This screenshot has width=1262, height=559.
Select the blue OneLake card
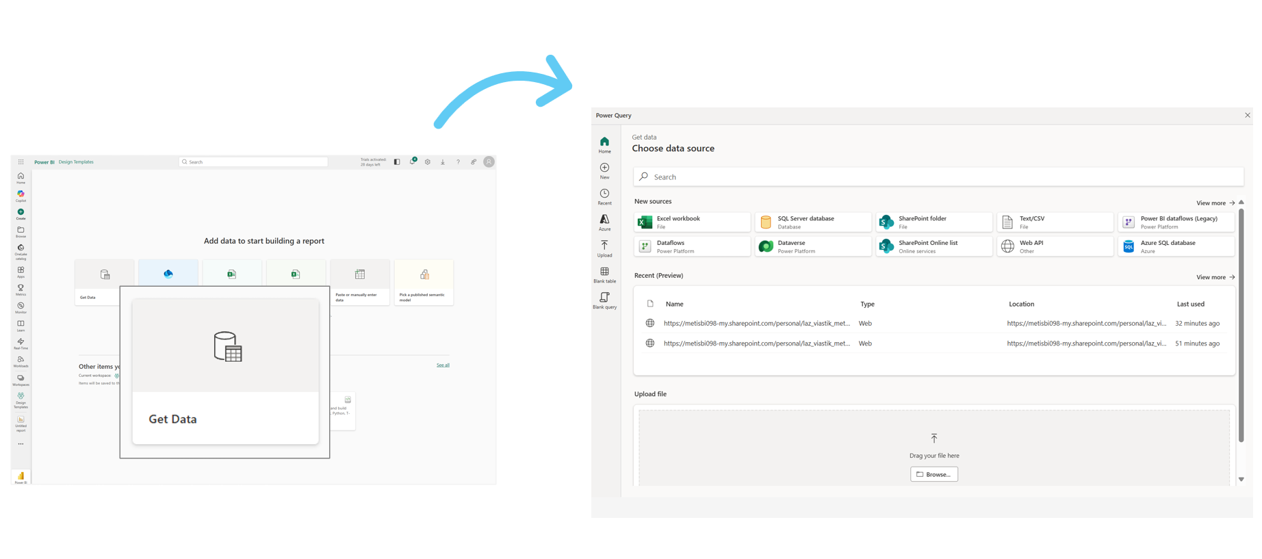pyautogui.click(x=168, y=273)
